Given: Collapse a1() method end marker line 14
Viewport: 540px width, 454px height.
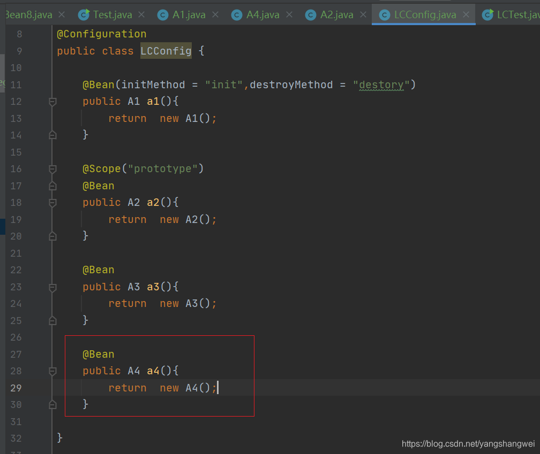Looking at the screenshot, I should (x=52, y=135).
